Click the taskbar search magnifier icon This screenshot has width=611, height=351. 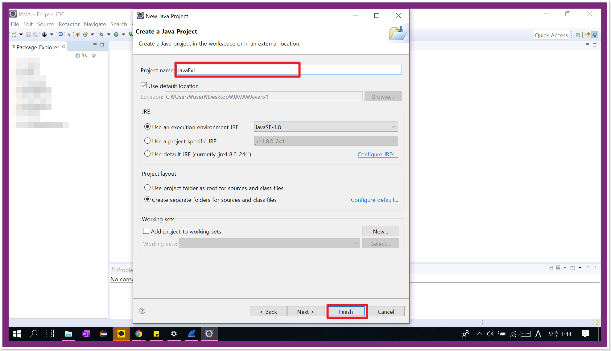point(33,334)
